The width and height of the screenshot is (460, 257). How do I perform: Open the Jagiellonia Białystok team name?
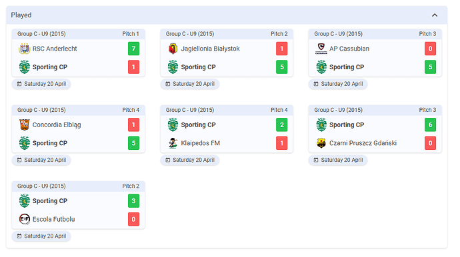coord(211,49)
